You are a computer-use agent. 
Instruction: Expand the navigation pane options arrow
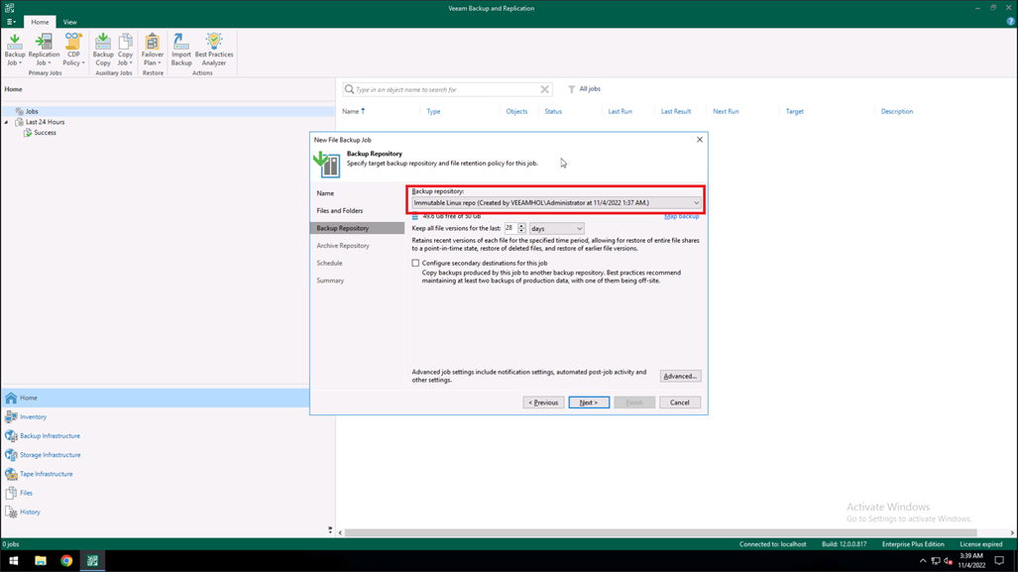(x=330, y=529)
